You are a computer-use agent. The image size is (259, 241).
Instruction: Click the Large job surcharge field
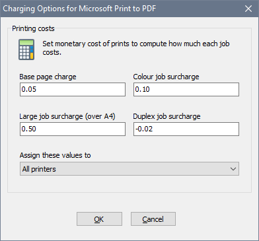coord(73,129)
